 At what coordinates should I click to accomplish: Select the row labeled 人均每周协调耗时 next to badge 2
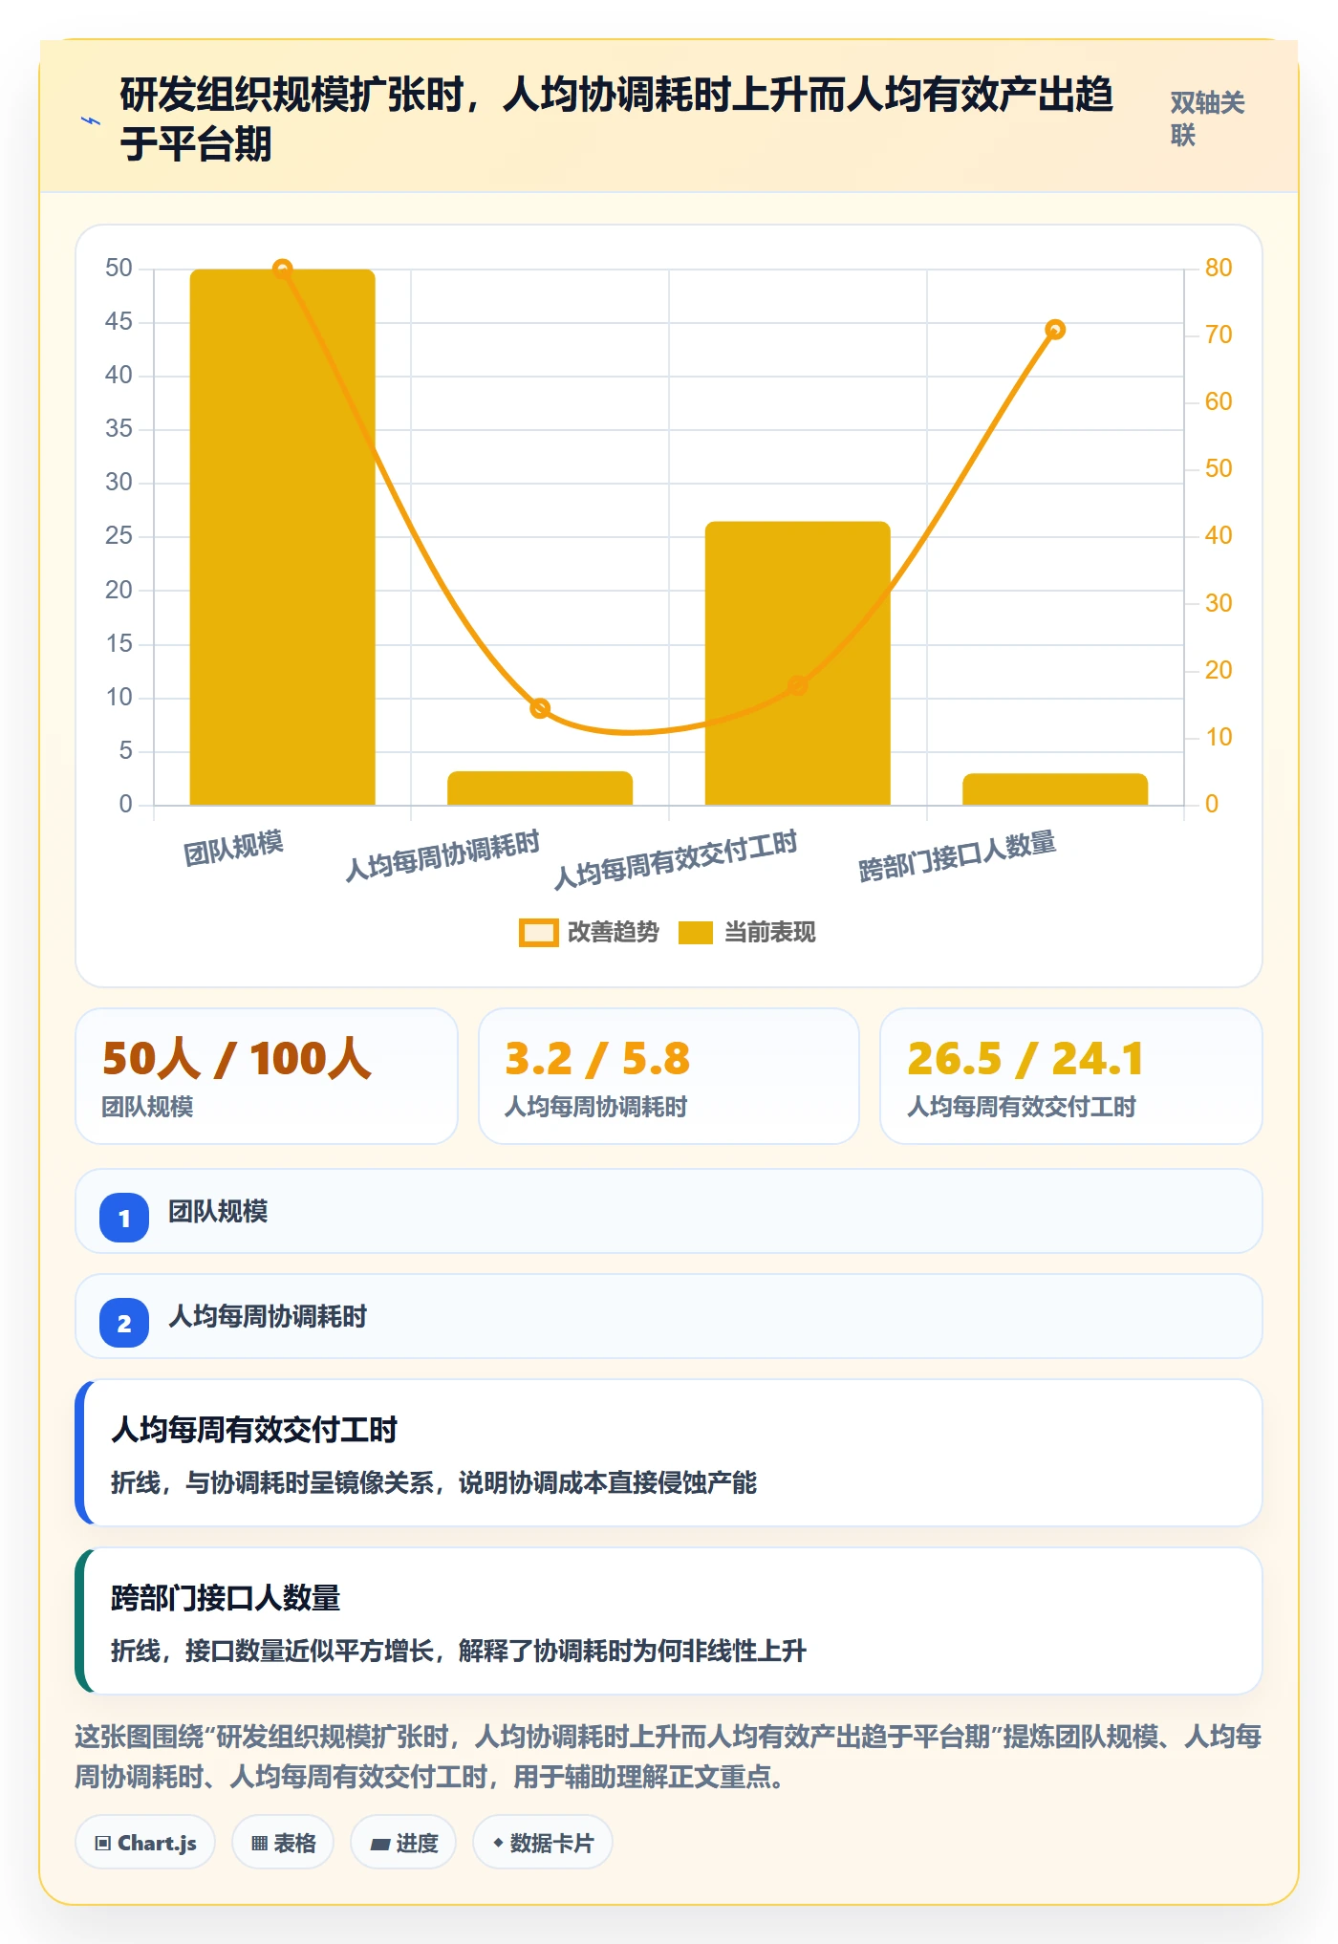point(669,1316)
